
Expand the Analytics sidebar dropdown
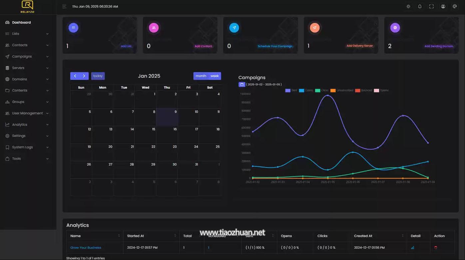point(27,125)
